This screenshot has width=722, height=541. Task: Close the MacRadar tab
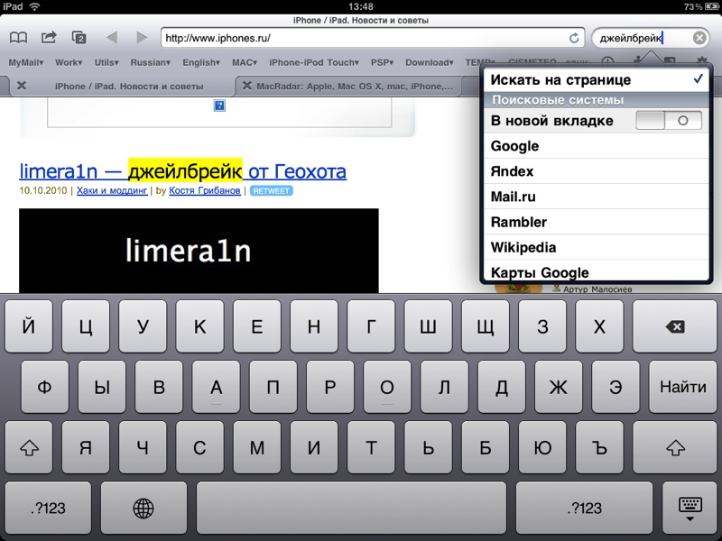(x=246, y=86)
